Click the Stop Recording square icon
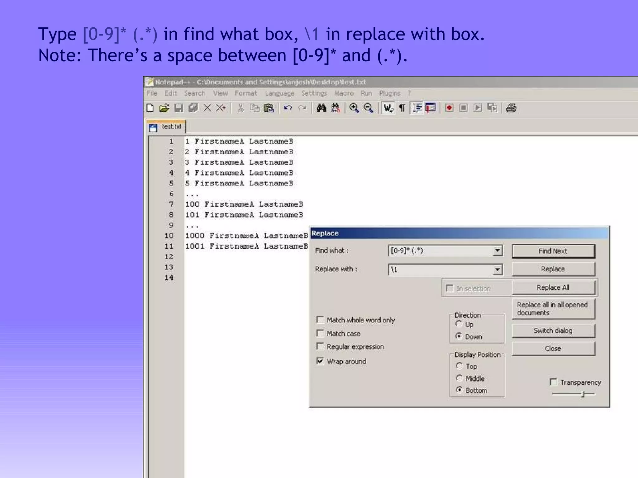This screenshot has height=478, width=638. tap(464, 108)
